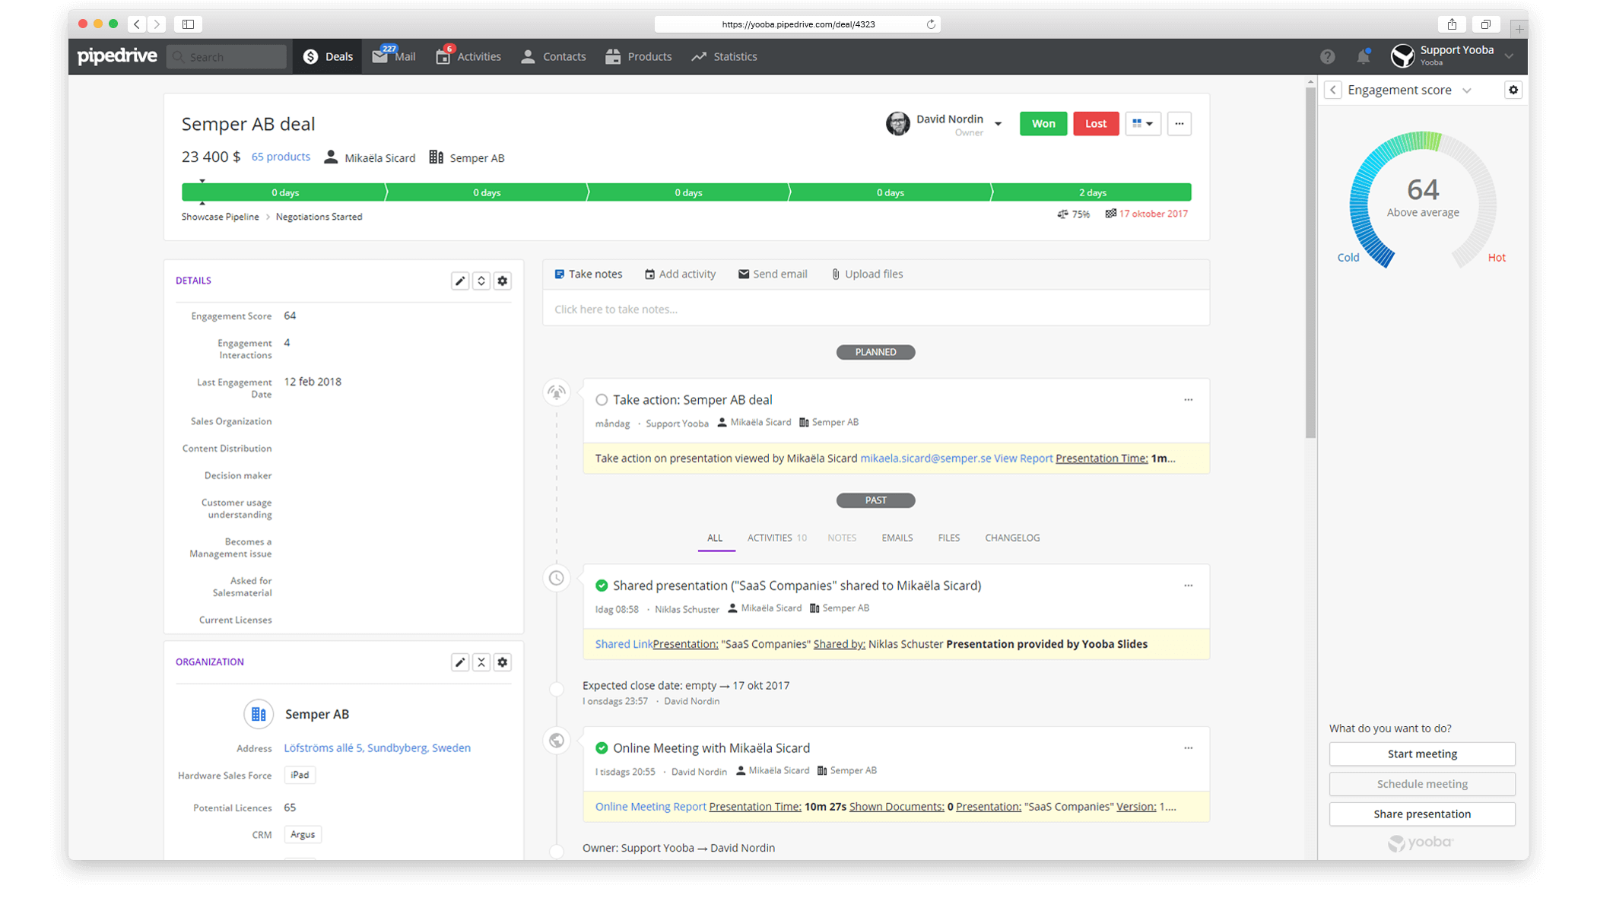Switch to the Upload files tab

[x=867, y=274]
